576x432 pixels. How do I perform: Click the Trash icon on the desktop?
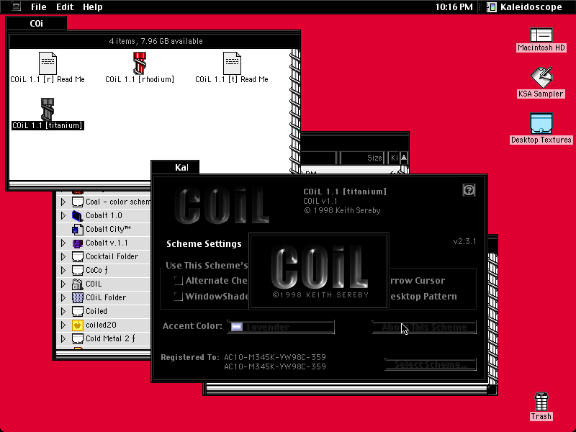click(541, 402)
